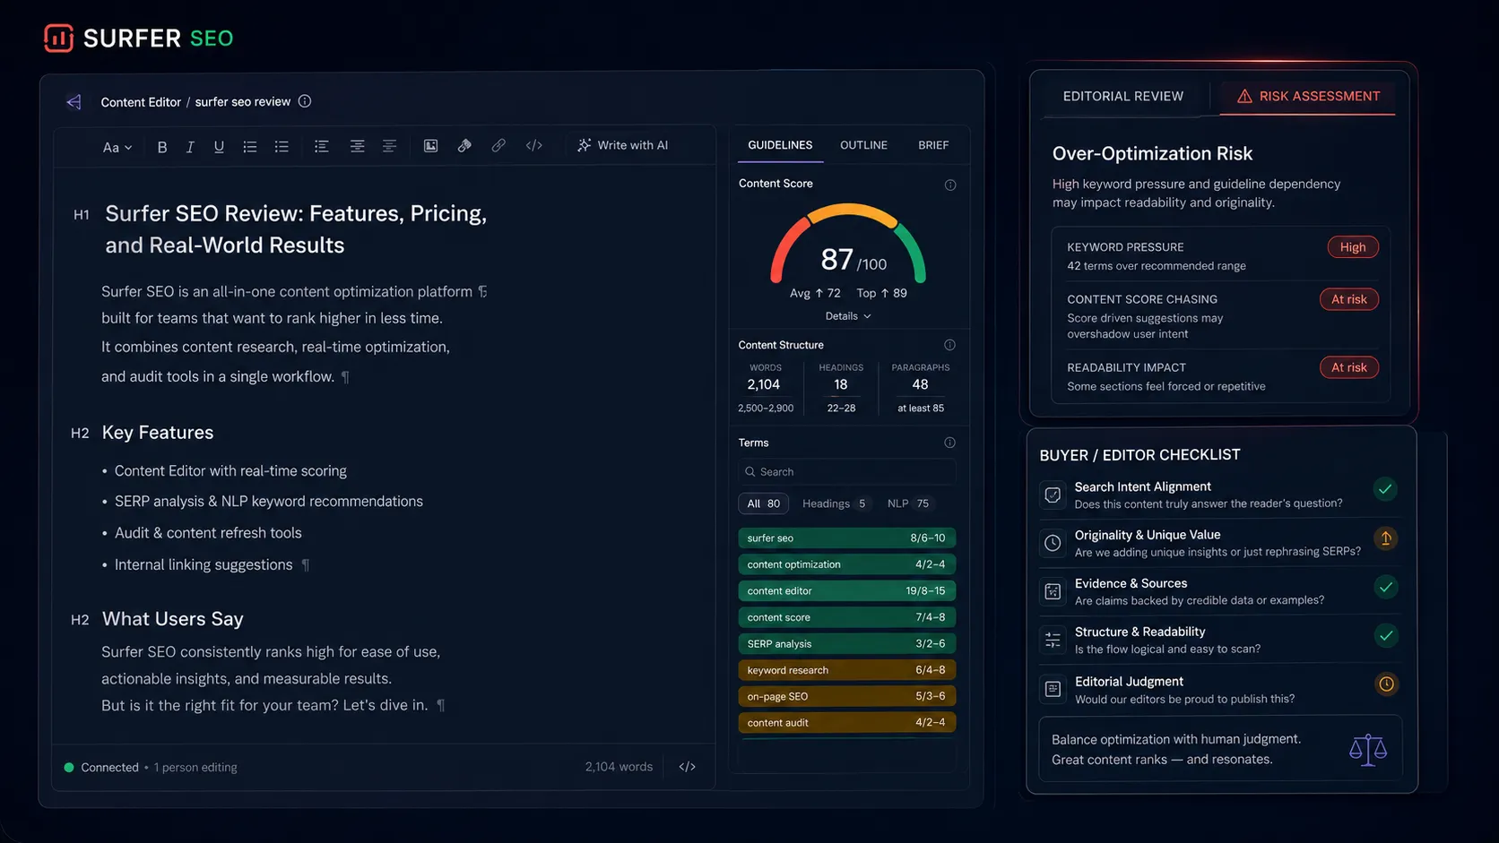The height and width of the screenshot is (843, 1499).
Task: Click the content audit term row
Action: 847,723
